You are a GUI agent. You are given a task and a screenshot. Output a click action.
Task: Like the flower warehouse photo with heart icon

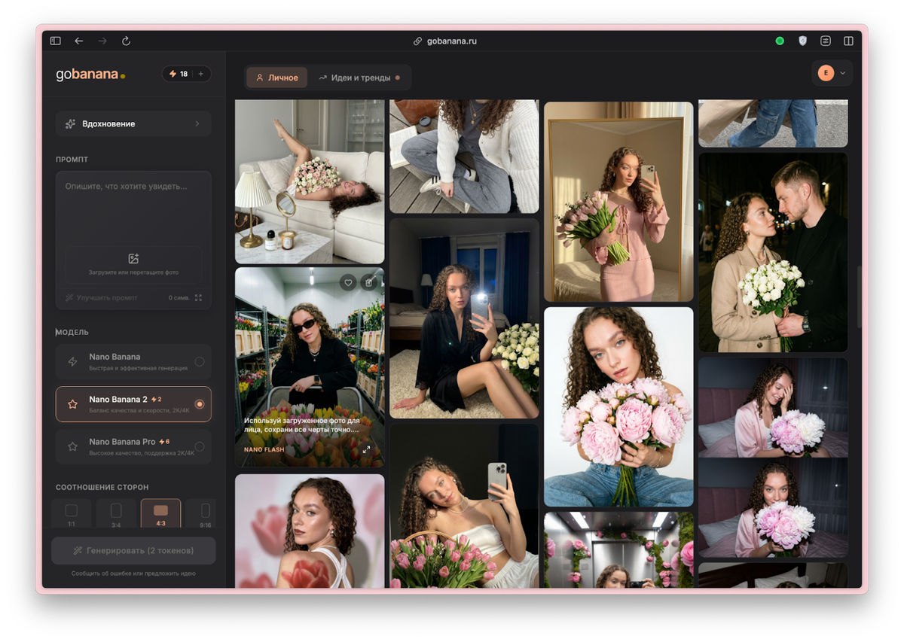347,282
